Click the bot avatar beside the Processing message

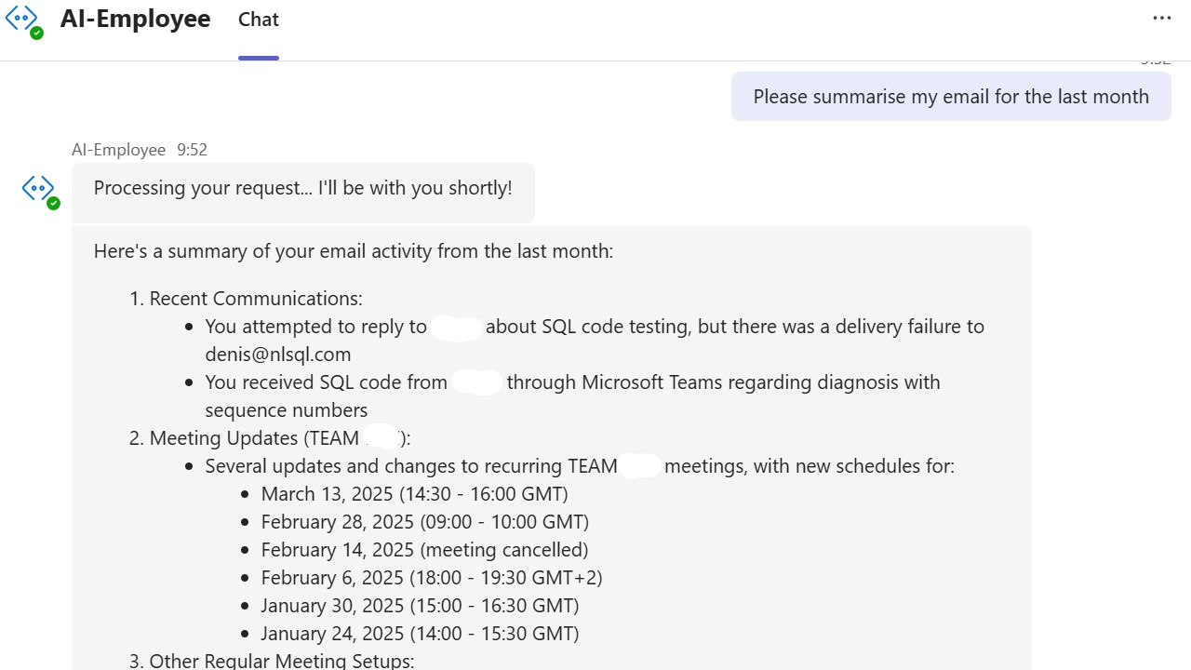[x=39, y=189]
